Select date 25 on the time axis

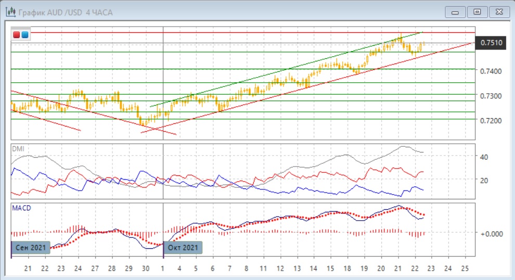pos(466,269)
